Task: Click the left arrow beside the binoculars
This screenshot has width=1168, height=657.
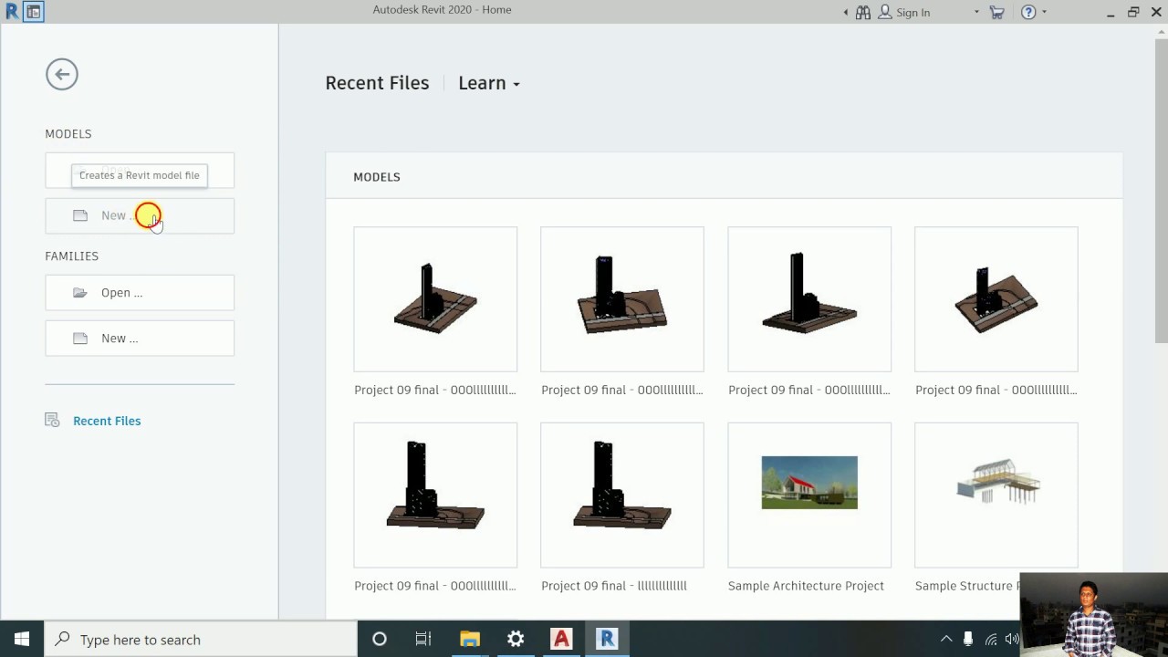Action: pos(846,12)
